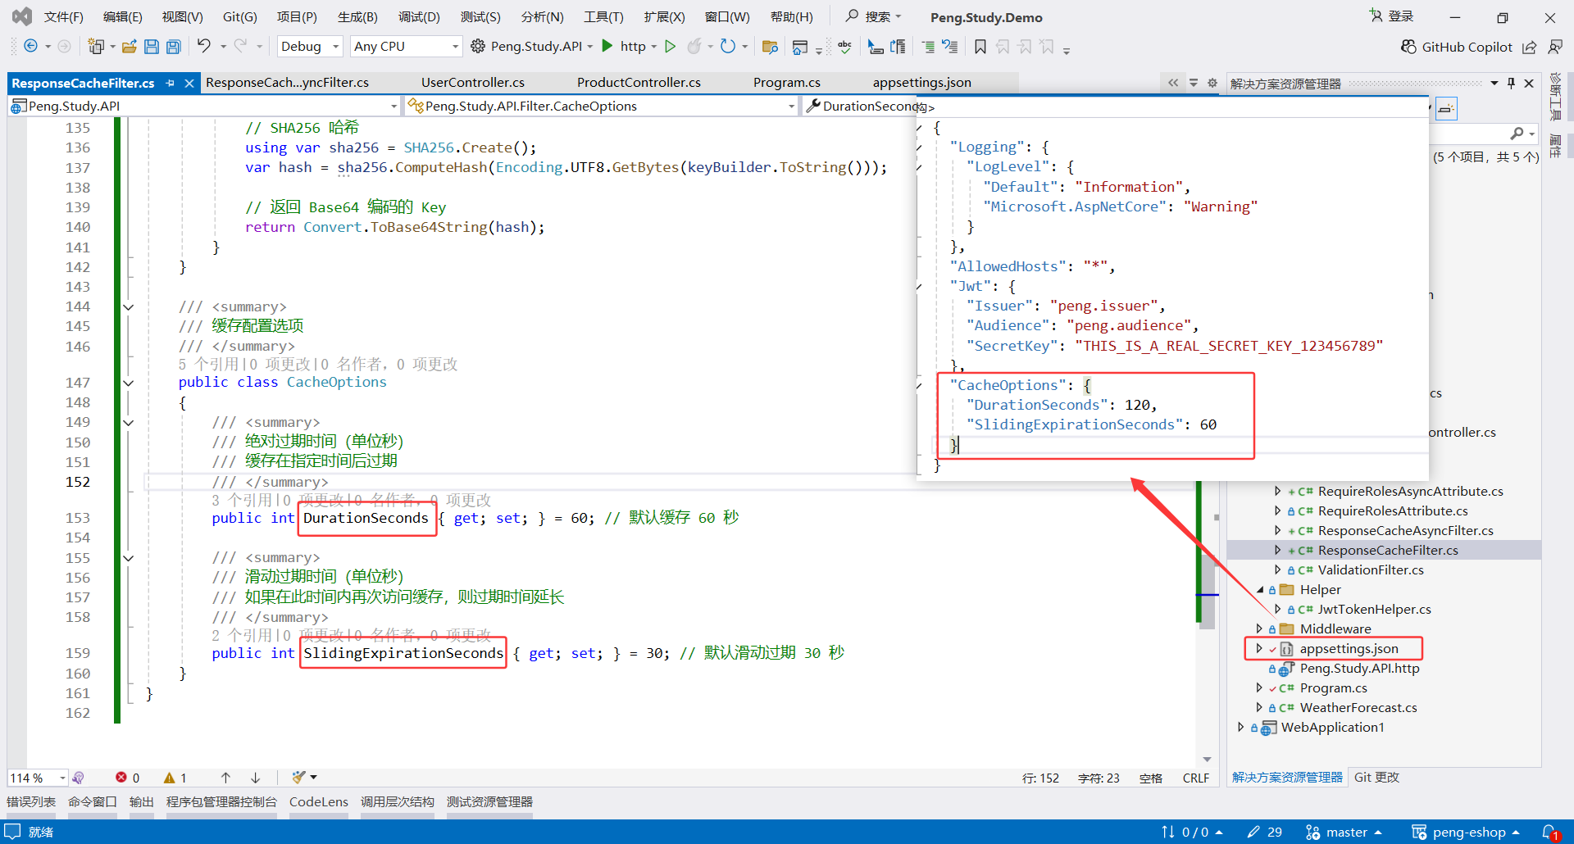The width and height of the screenshot is (1574, 844).
Task: Switch to the ProductController.cs tab
Action: click(x=639, y=83)
